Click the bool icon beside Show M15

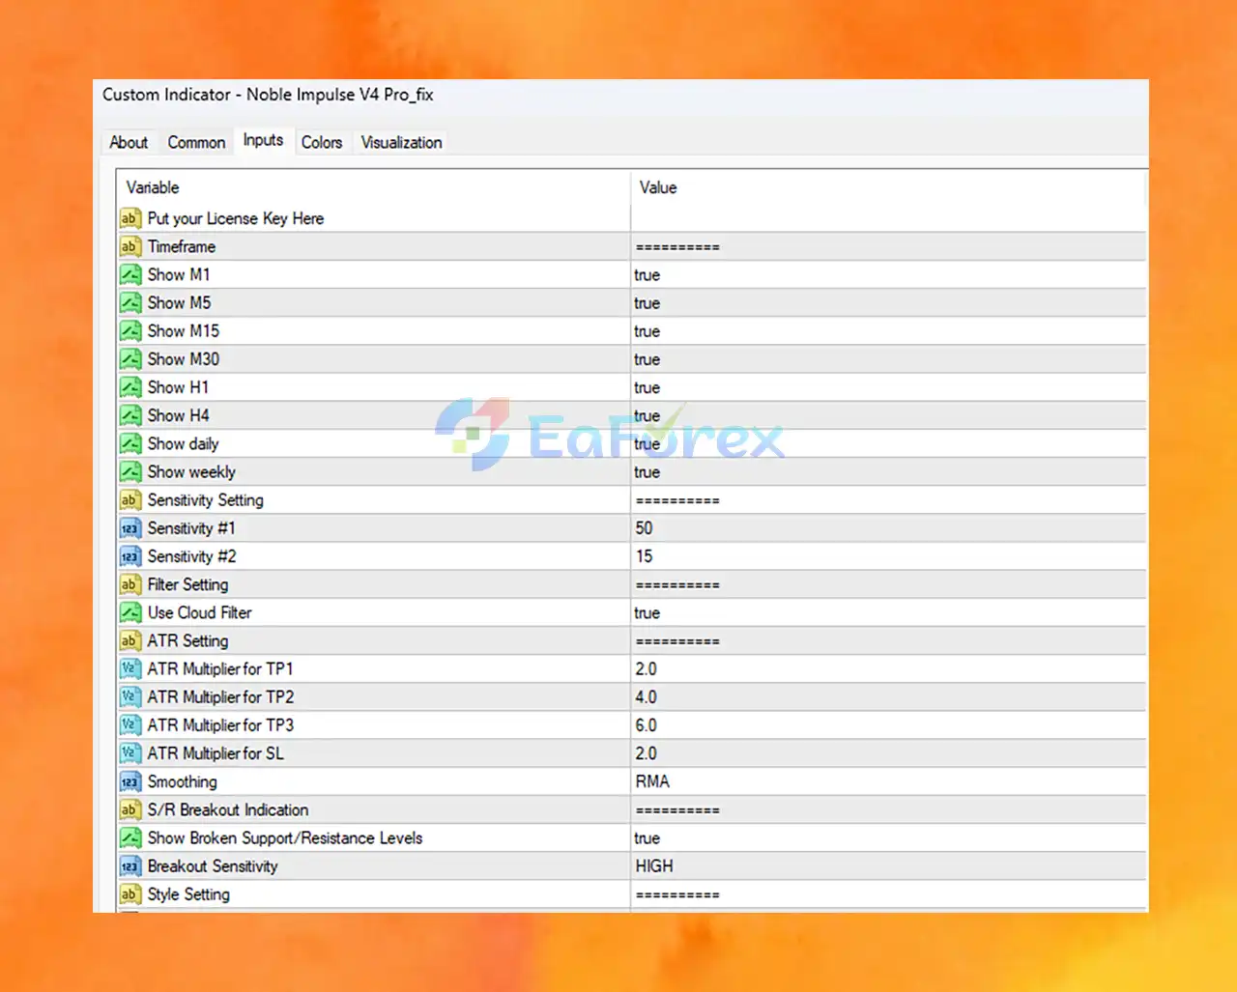[x=130, y=330]
